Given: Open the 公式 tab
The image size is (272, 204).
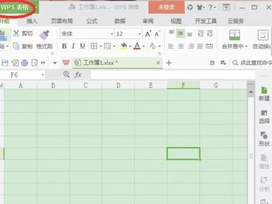Looking at the screenshot, I should pos(92,21).
